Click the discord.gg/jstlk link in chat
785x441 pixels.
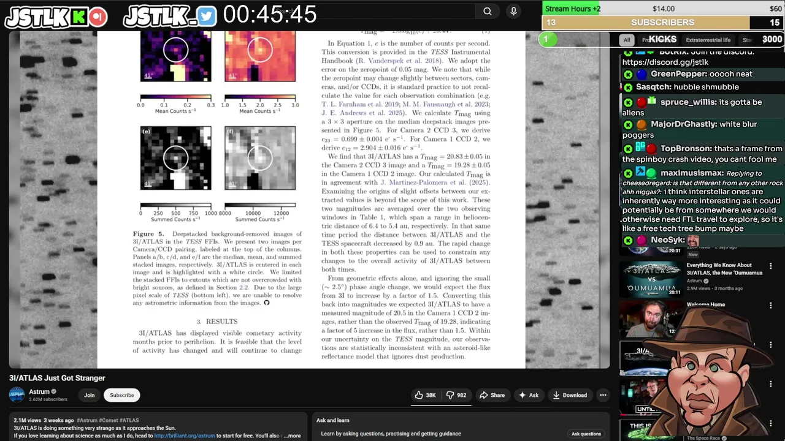click(665, 62)
